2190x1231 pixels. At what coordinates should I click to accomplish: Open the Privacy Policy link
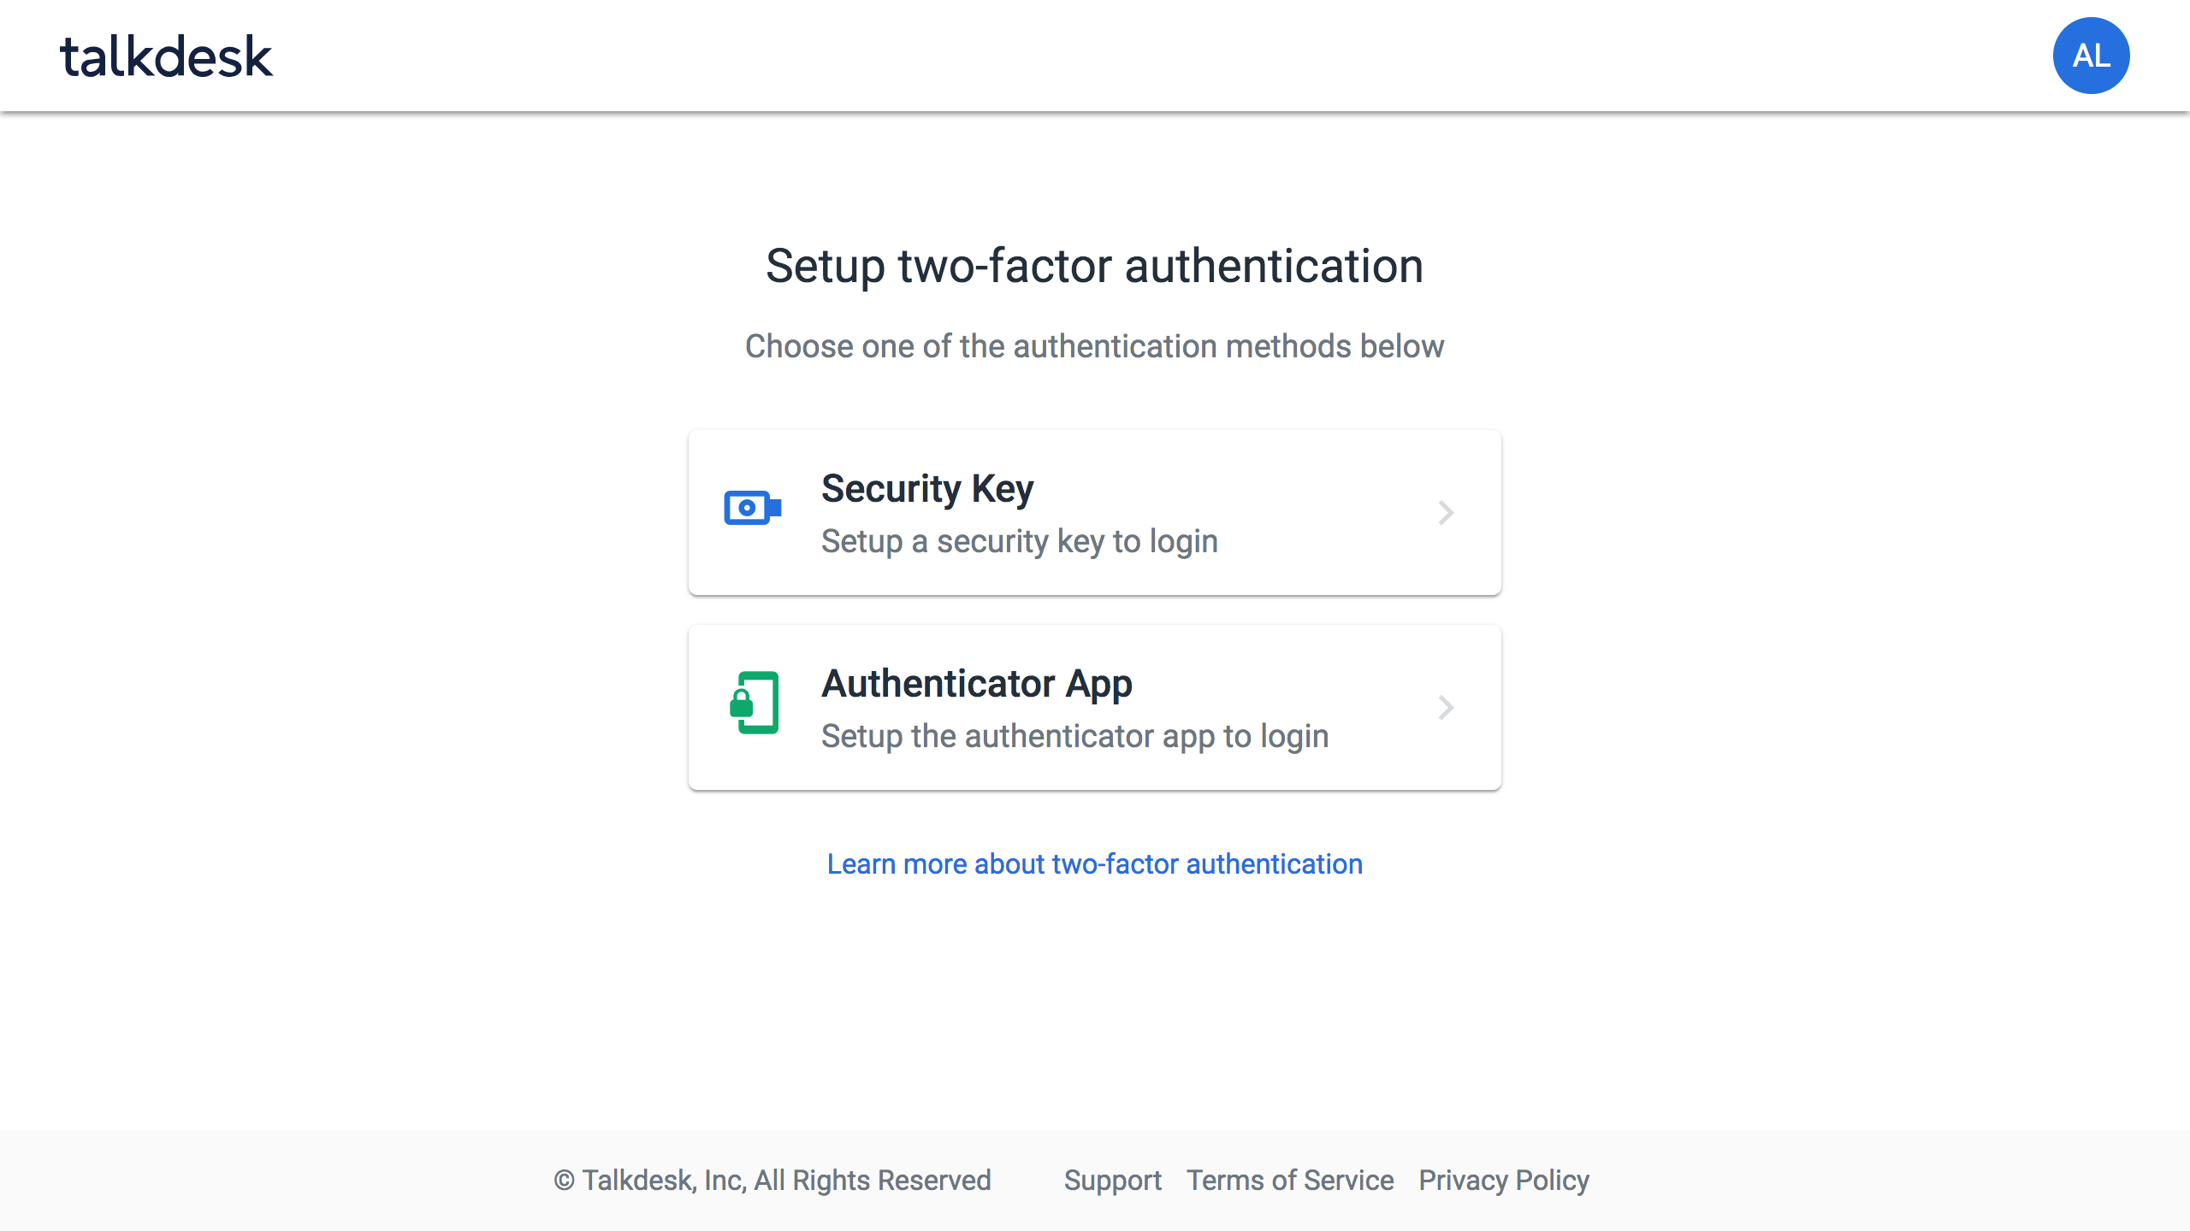[1503, 1180]
